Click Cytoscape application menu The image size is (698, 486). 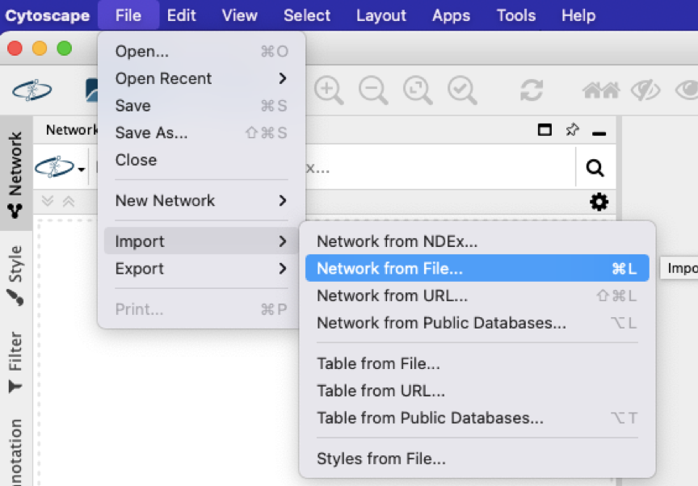click(47, 15)
